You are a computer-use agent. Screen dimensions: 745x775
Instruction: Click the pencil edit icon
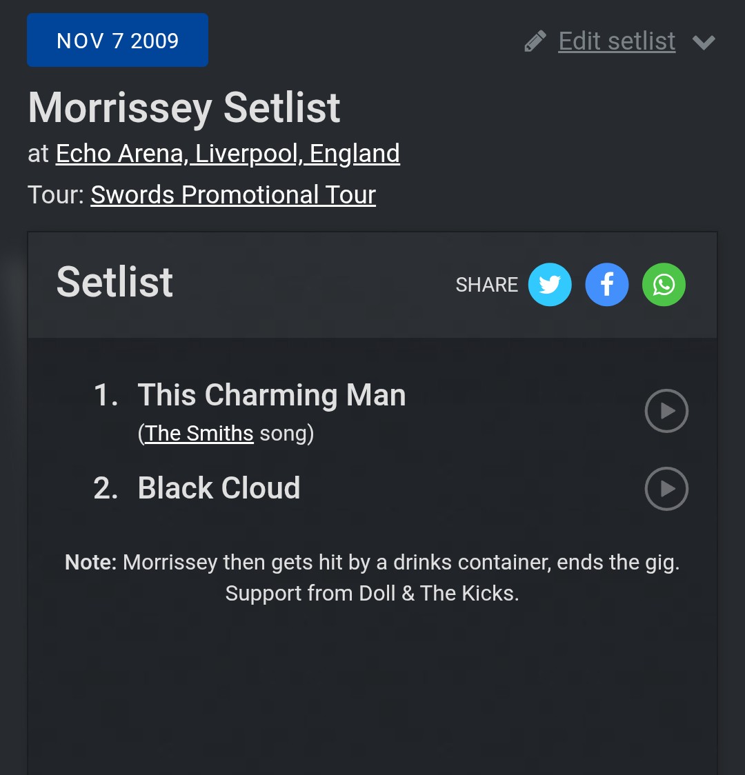(535, 41)
